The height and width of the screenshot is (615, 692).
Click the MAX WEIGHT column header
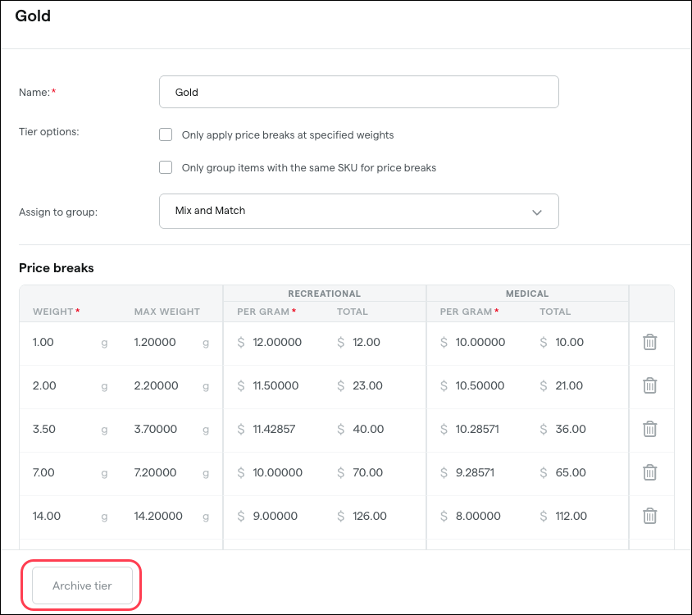point(166,312)
